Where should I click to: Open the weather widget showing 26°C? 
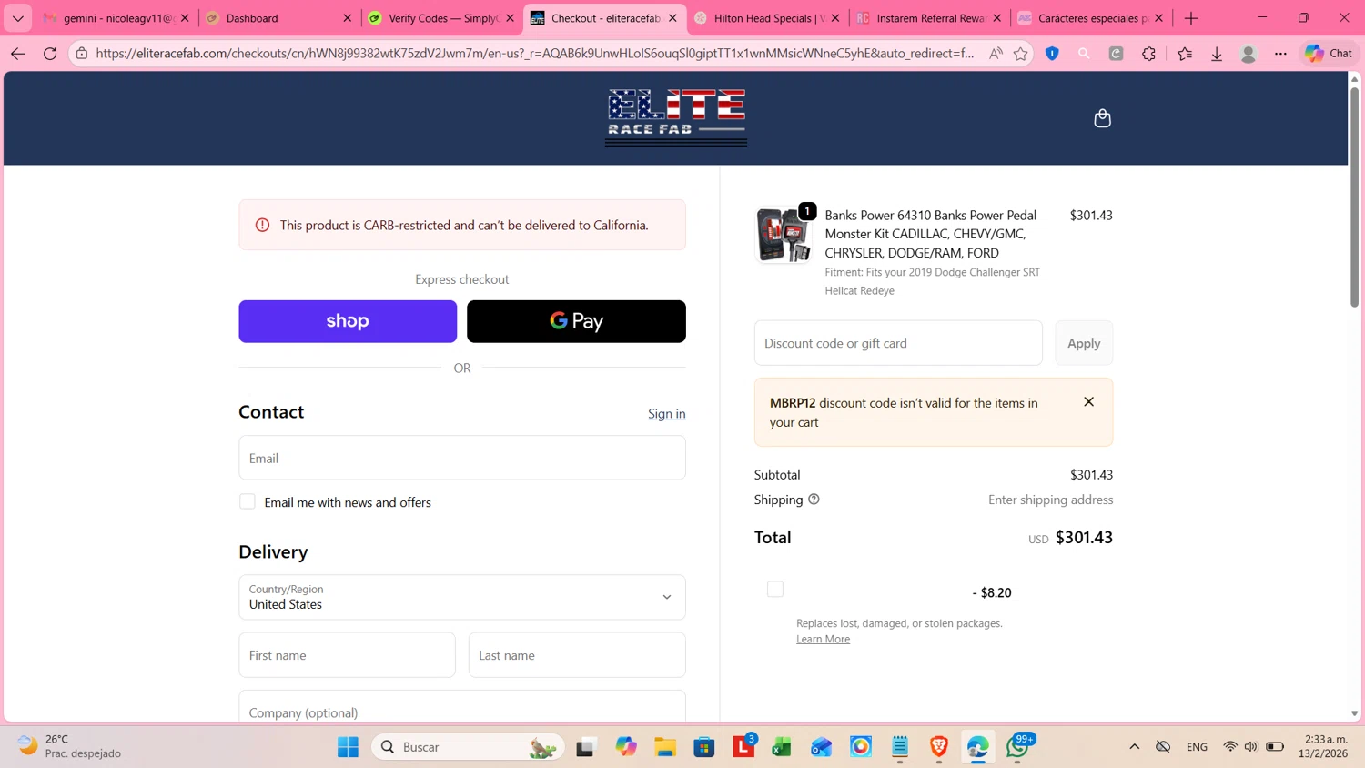(x=69, y=746)
